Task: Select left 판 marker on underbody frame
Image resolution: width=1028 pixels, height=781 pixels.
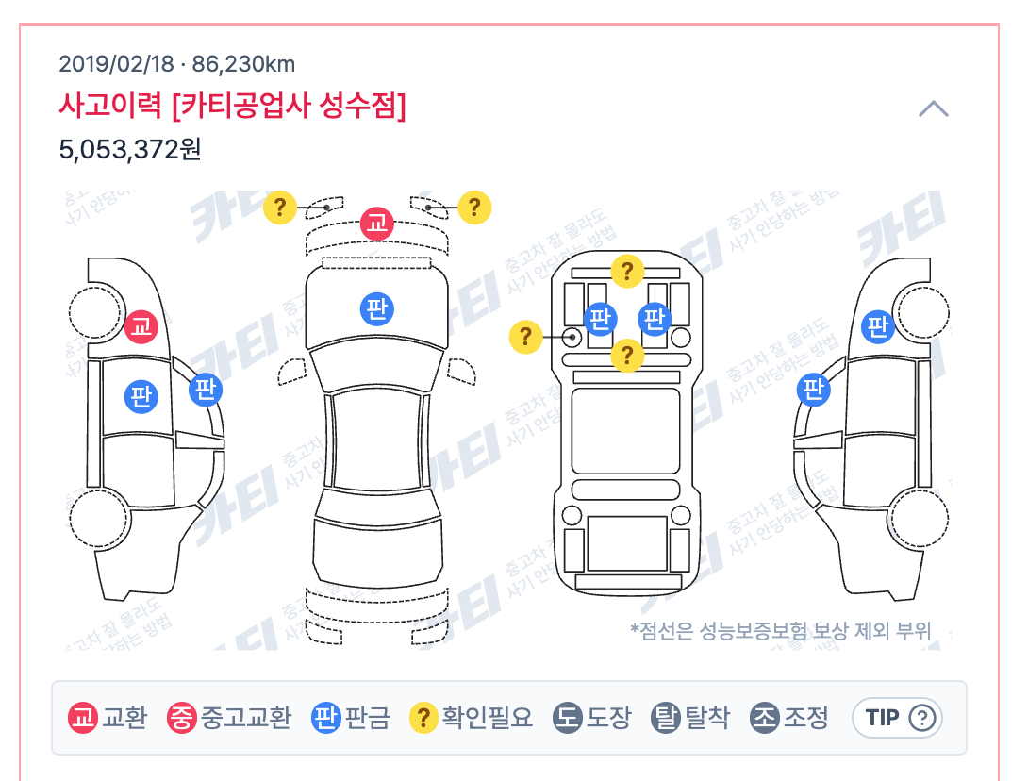Action: click(x=601, y=320)
